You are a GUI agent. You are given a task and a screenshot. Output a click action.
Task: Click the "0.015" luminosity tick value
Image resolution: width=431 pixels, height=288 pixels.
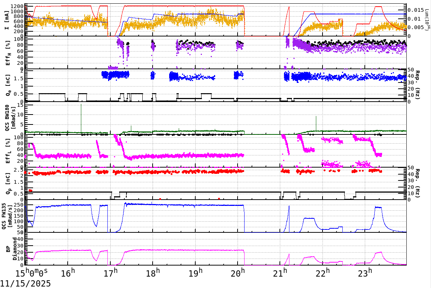click(416, 10)
